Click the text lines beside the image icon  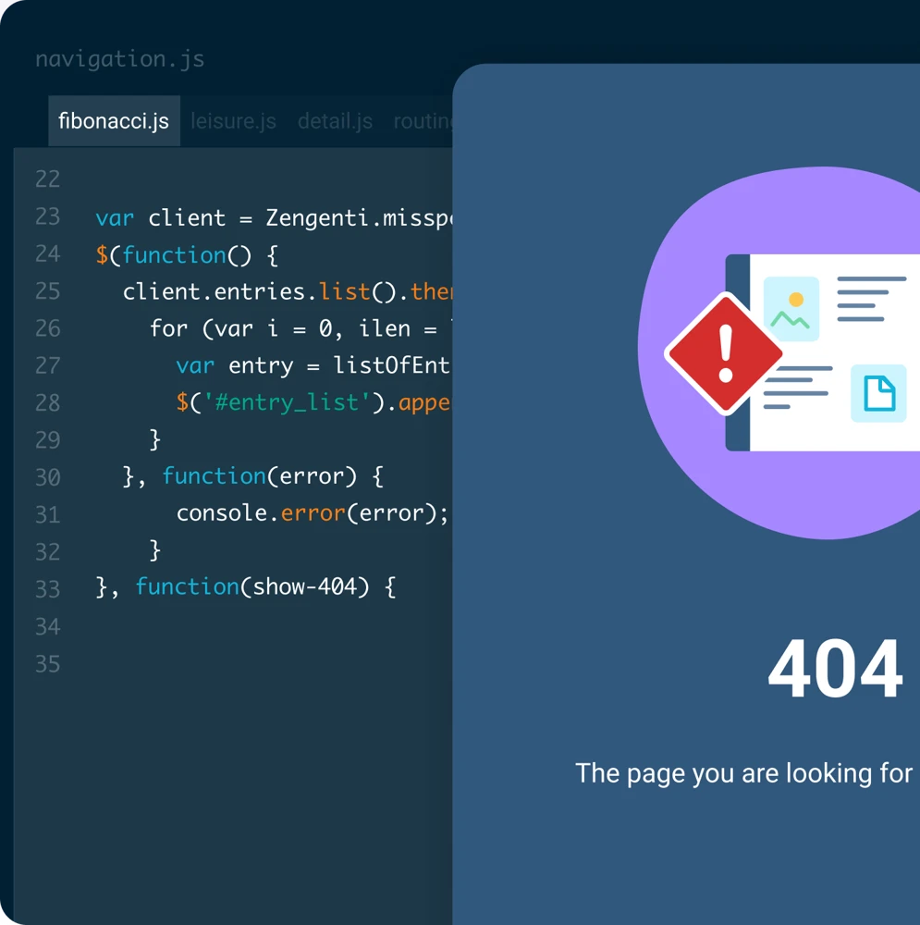point(869,298)
